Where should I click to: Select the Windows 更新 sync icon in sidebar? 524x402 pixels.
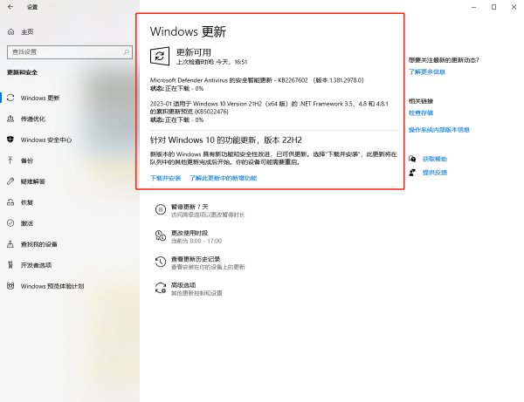pos(10,98)
